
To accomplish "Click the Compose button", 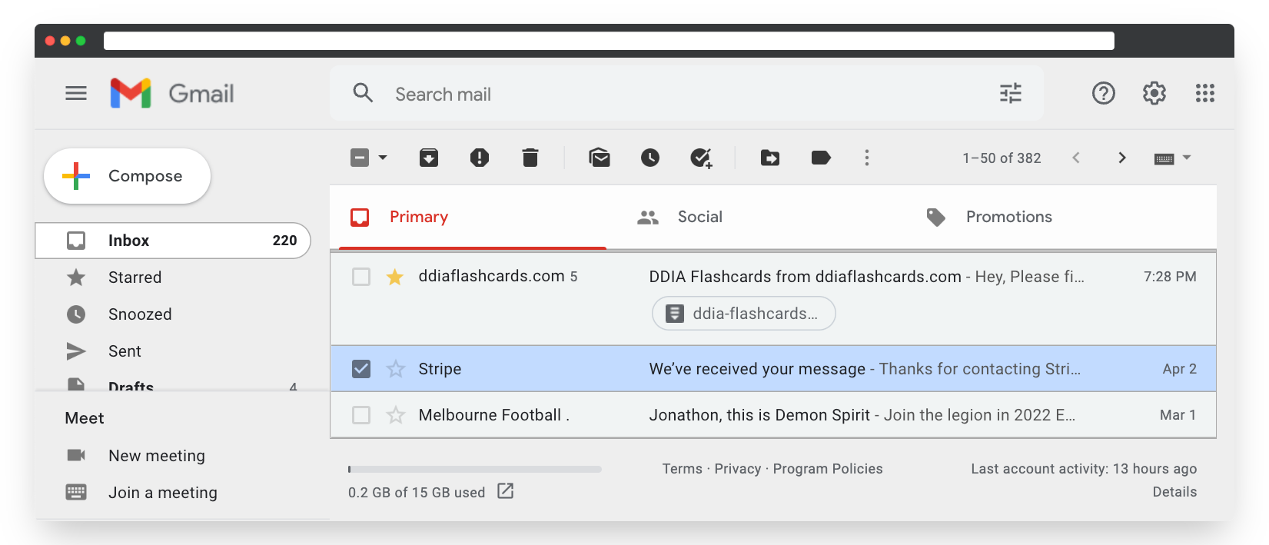I will [128, 176].
